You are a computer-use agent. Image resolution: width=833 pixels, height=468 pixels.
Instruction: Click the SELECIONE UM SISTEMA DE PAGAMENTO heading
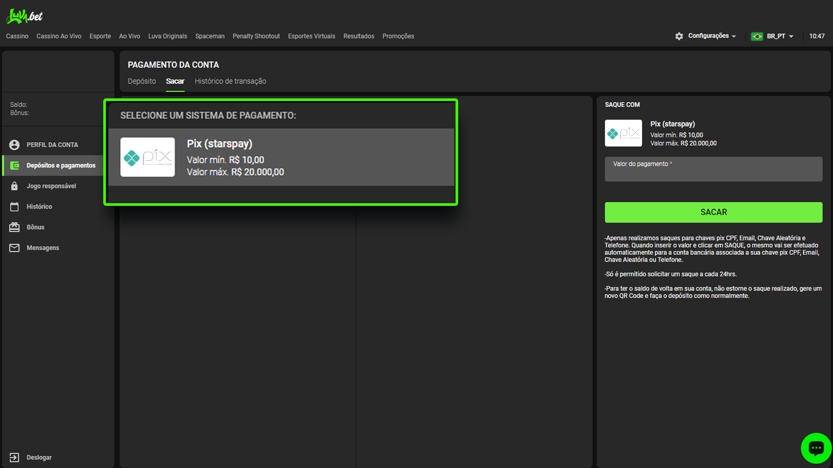[208, 116]
